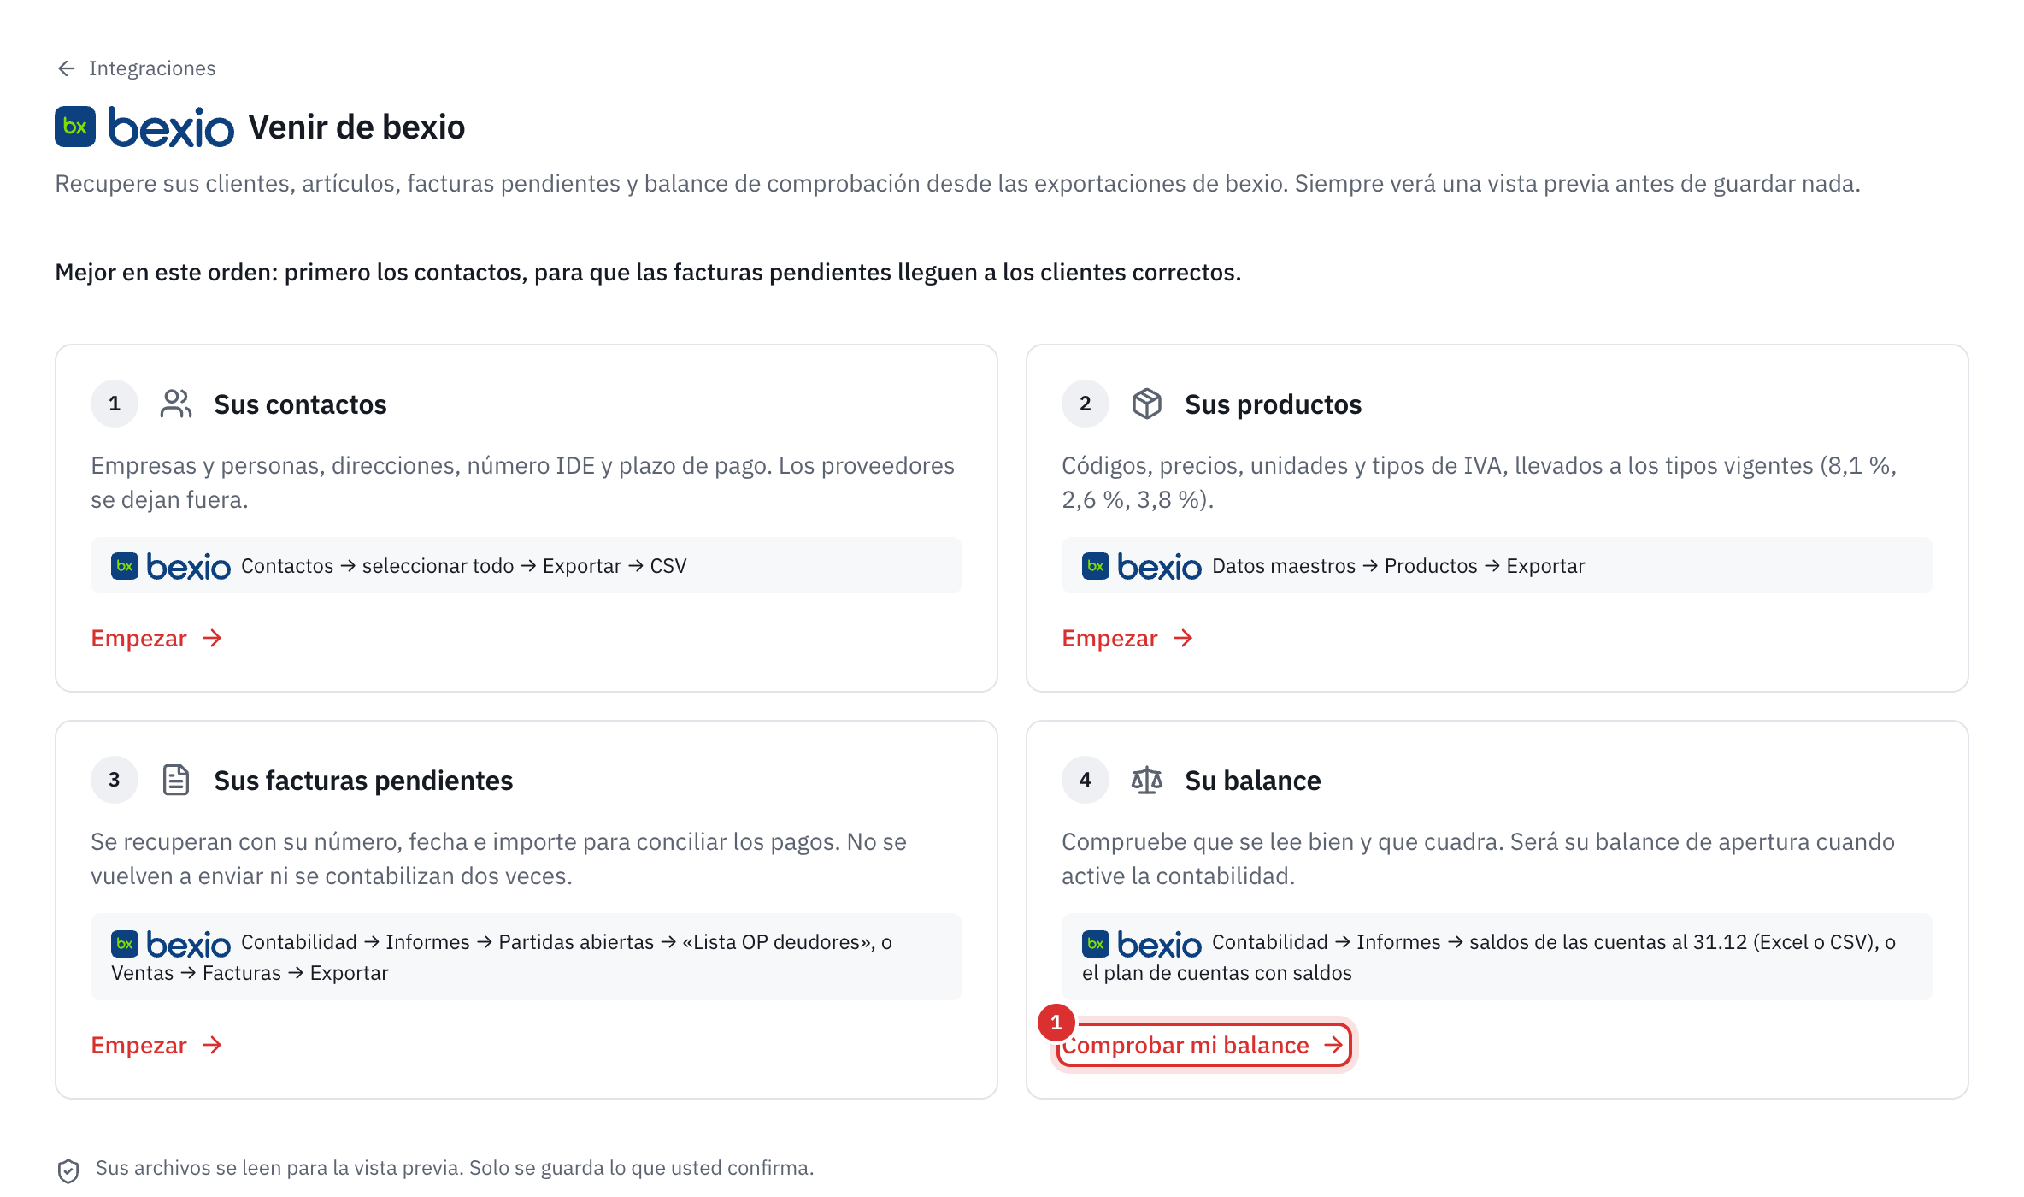Image resolution: width=2024 pixels, height=1197 pixels.
Task: Click the 'Sus productos' heading
Action: point(1273,404)
